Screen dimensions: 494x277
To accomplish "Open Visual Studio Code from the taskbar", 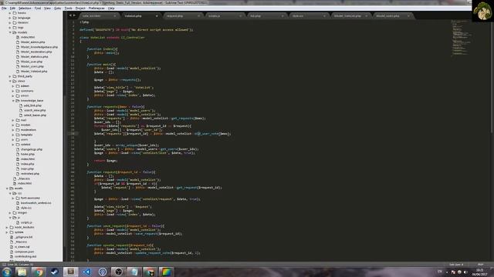I will click(x=86, y=272).
